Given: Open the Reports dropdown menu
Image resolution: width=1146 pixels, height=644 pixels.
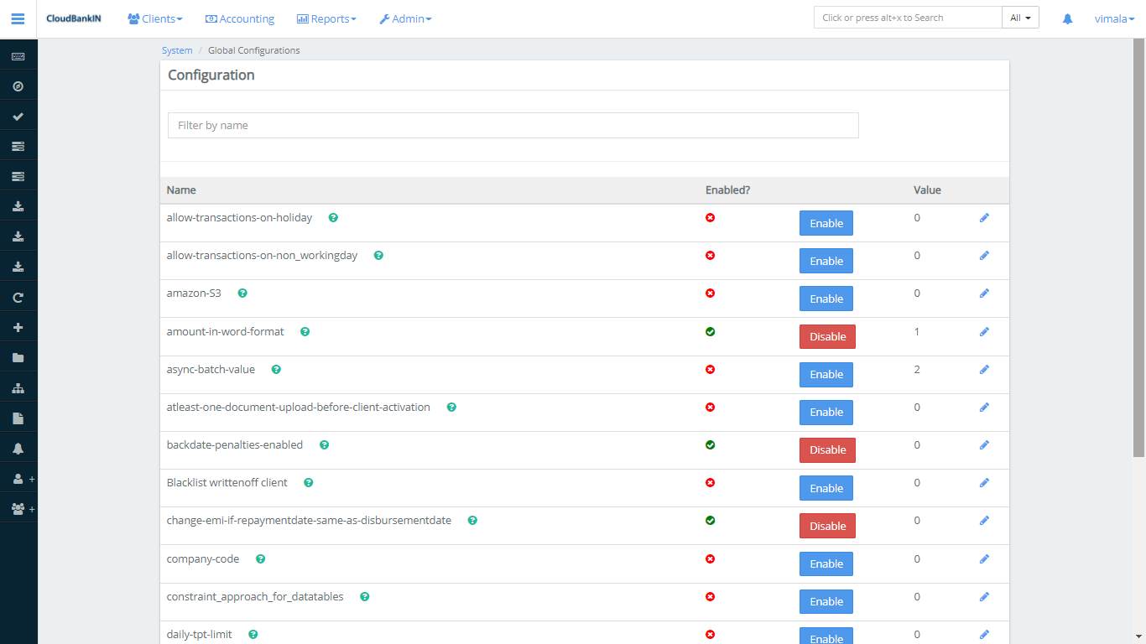Looking at the screenshot, I should (326, 18).
